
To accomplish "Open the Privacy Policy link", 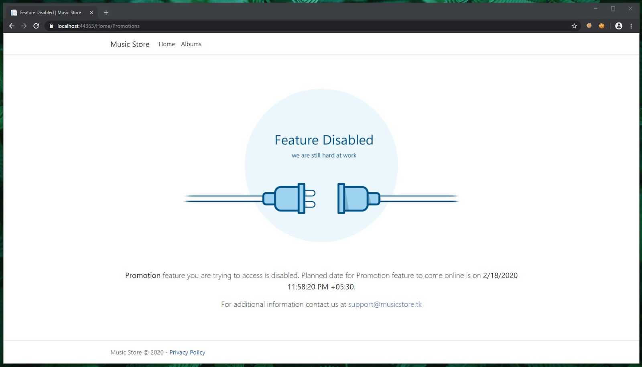I will pyautogui.click(x=187, y=352).
